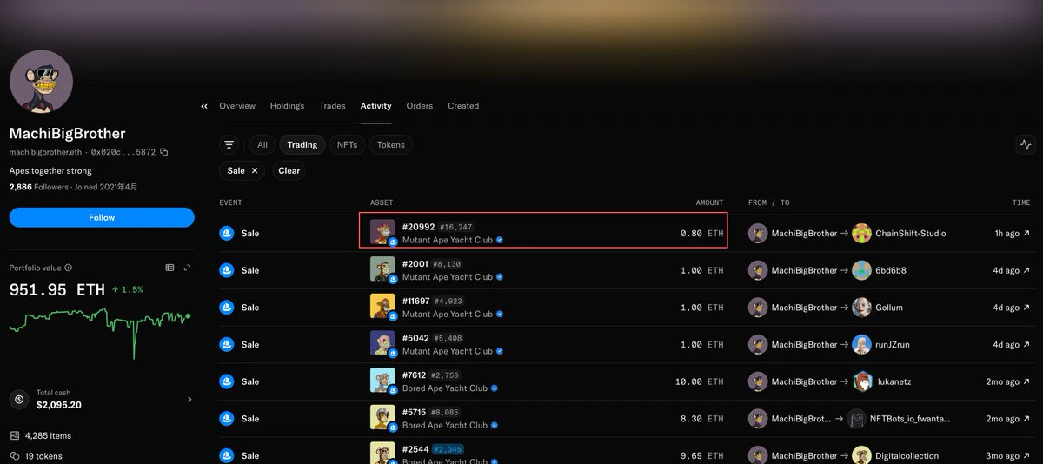Switch to the Holdings tab
This screenshot has height=464, width=1043.
(287, 106)
